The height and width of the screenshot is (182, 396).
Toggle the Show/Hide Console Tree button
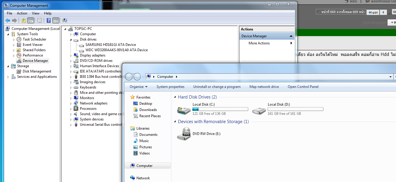point(30,21)
